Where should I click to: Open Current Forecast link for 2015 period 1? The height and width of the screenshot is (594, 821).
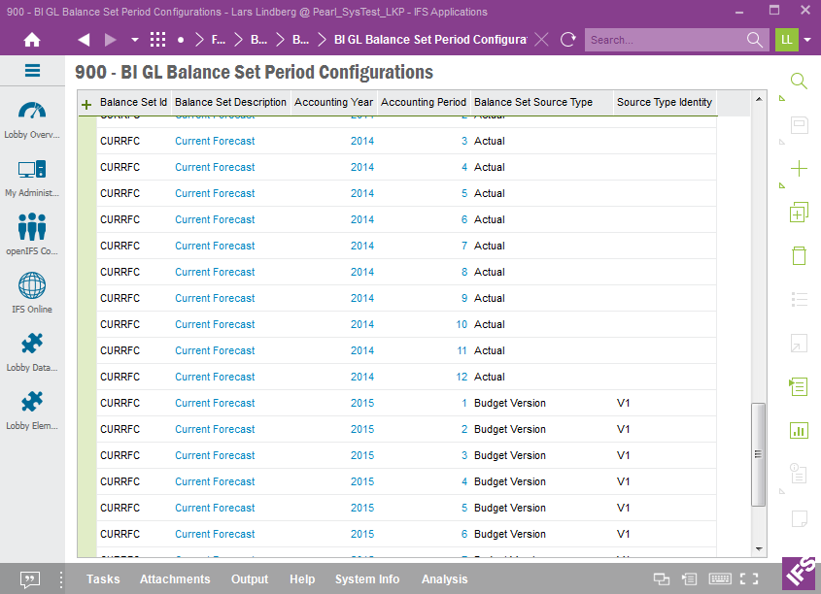(x=215, y=403)
